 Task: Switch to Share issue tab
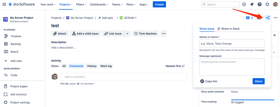pos(207,29)
